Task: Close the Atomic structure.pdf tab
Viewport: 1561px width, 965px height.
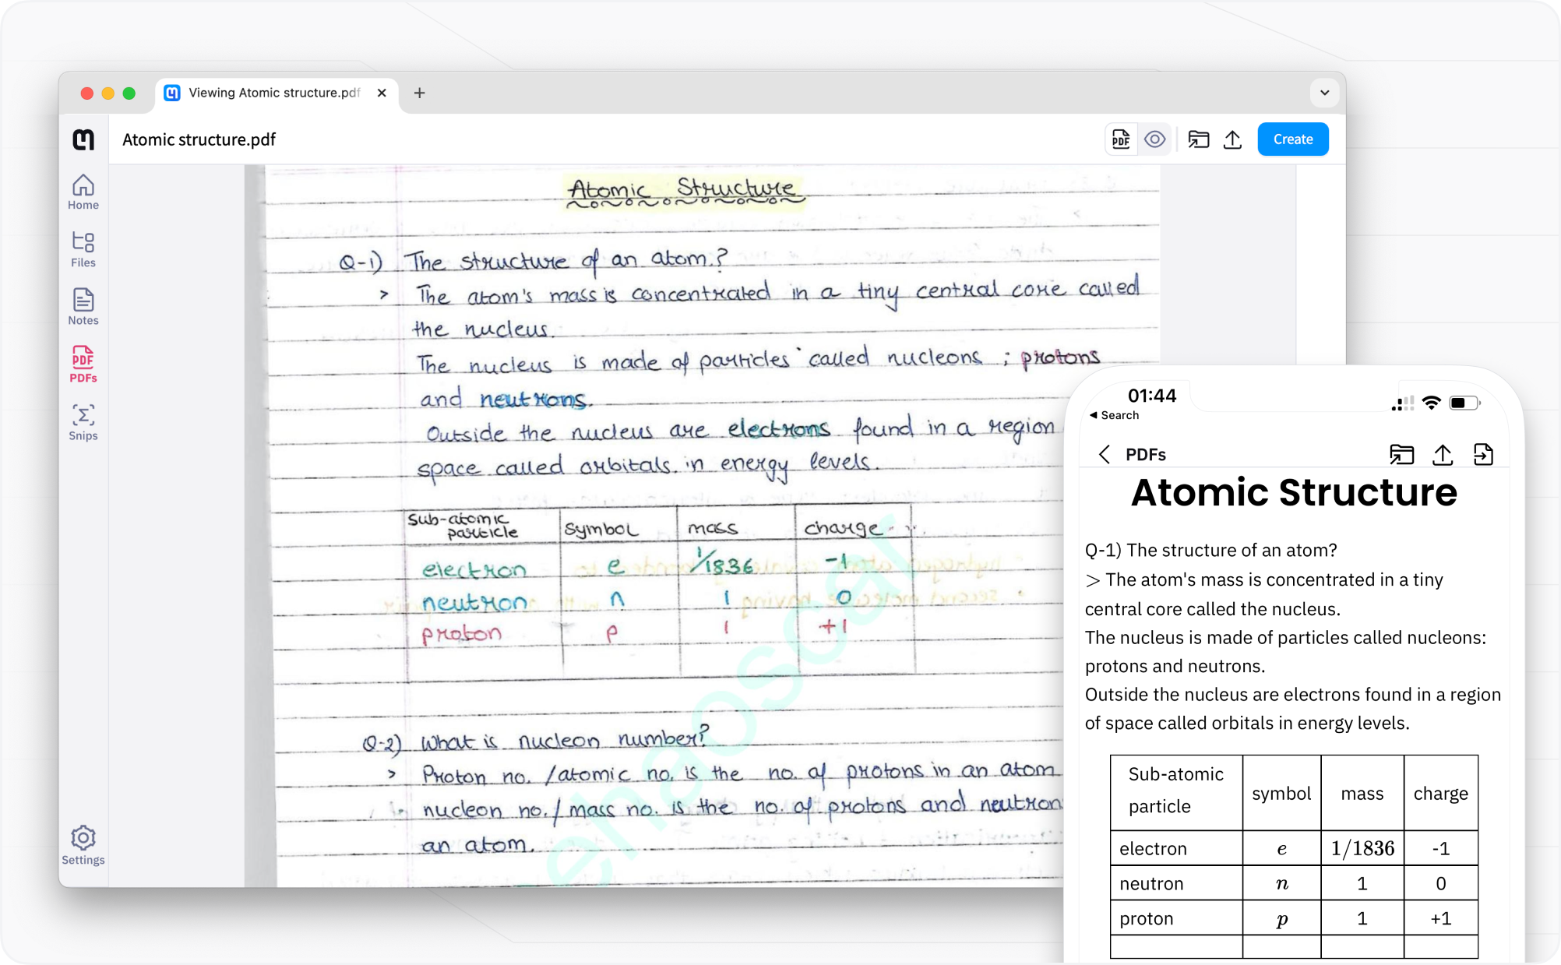Action: coord(382,93)
